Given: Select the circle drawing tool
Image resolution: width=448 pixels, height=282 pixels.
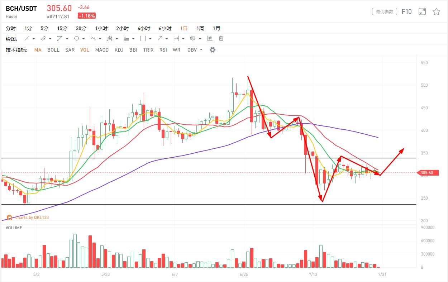Looking at the screenshot, I should tap(76, 38).
